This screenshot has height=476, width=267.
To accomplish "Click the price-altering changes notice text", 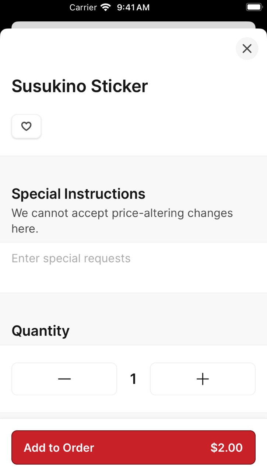I will click(x=122, y=221).
